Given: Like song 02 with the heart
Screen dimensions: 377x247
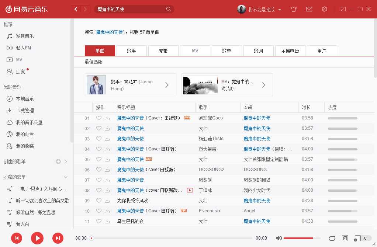Looking at the screenshot, I should pos(99,128).
